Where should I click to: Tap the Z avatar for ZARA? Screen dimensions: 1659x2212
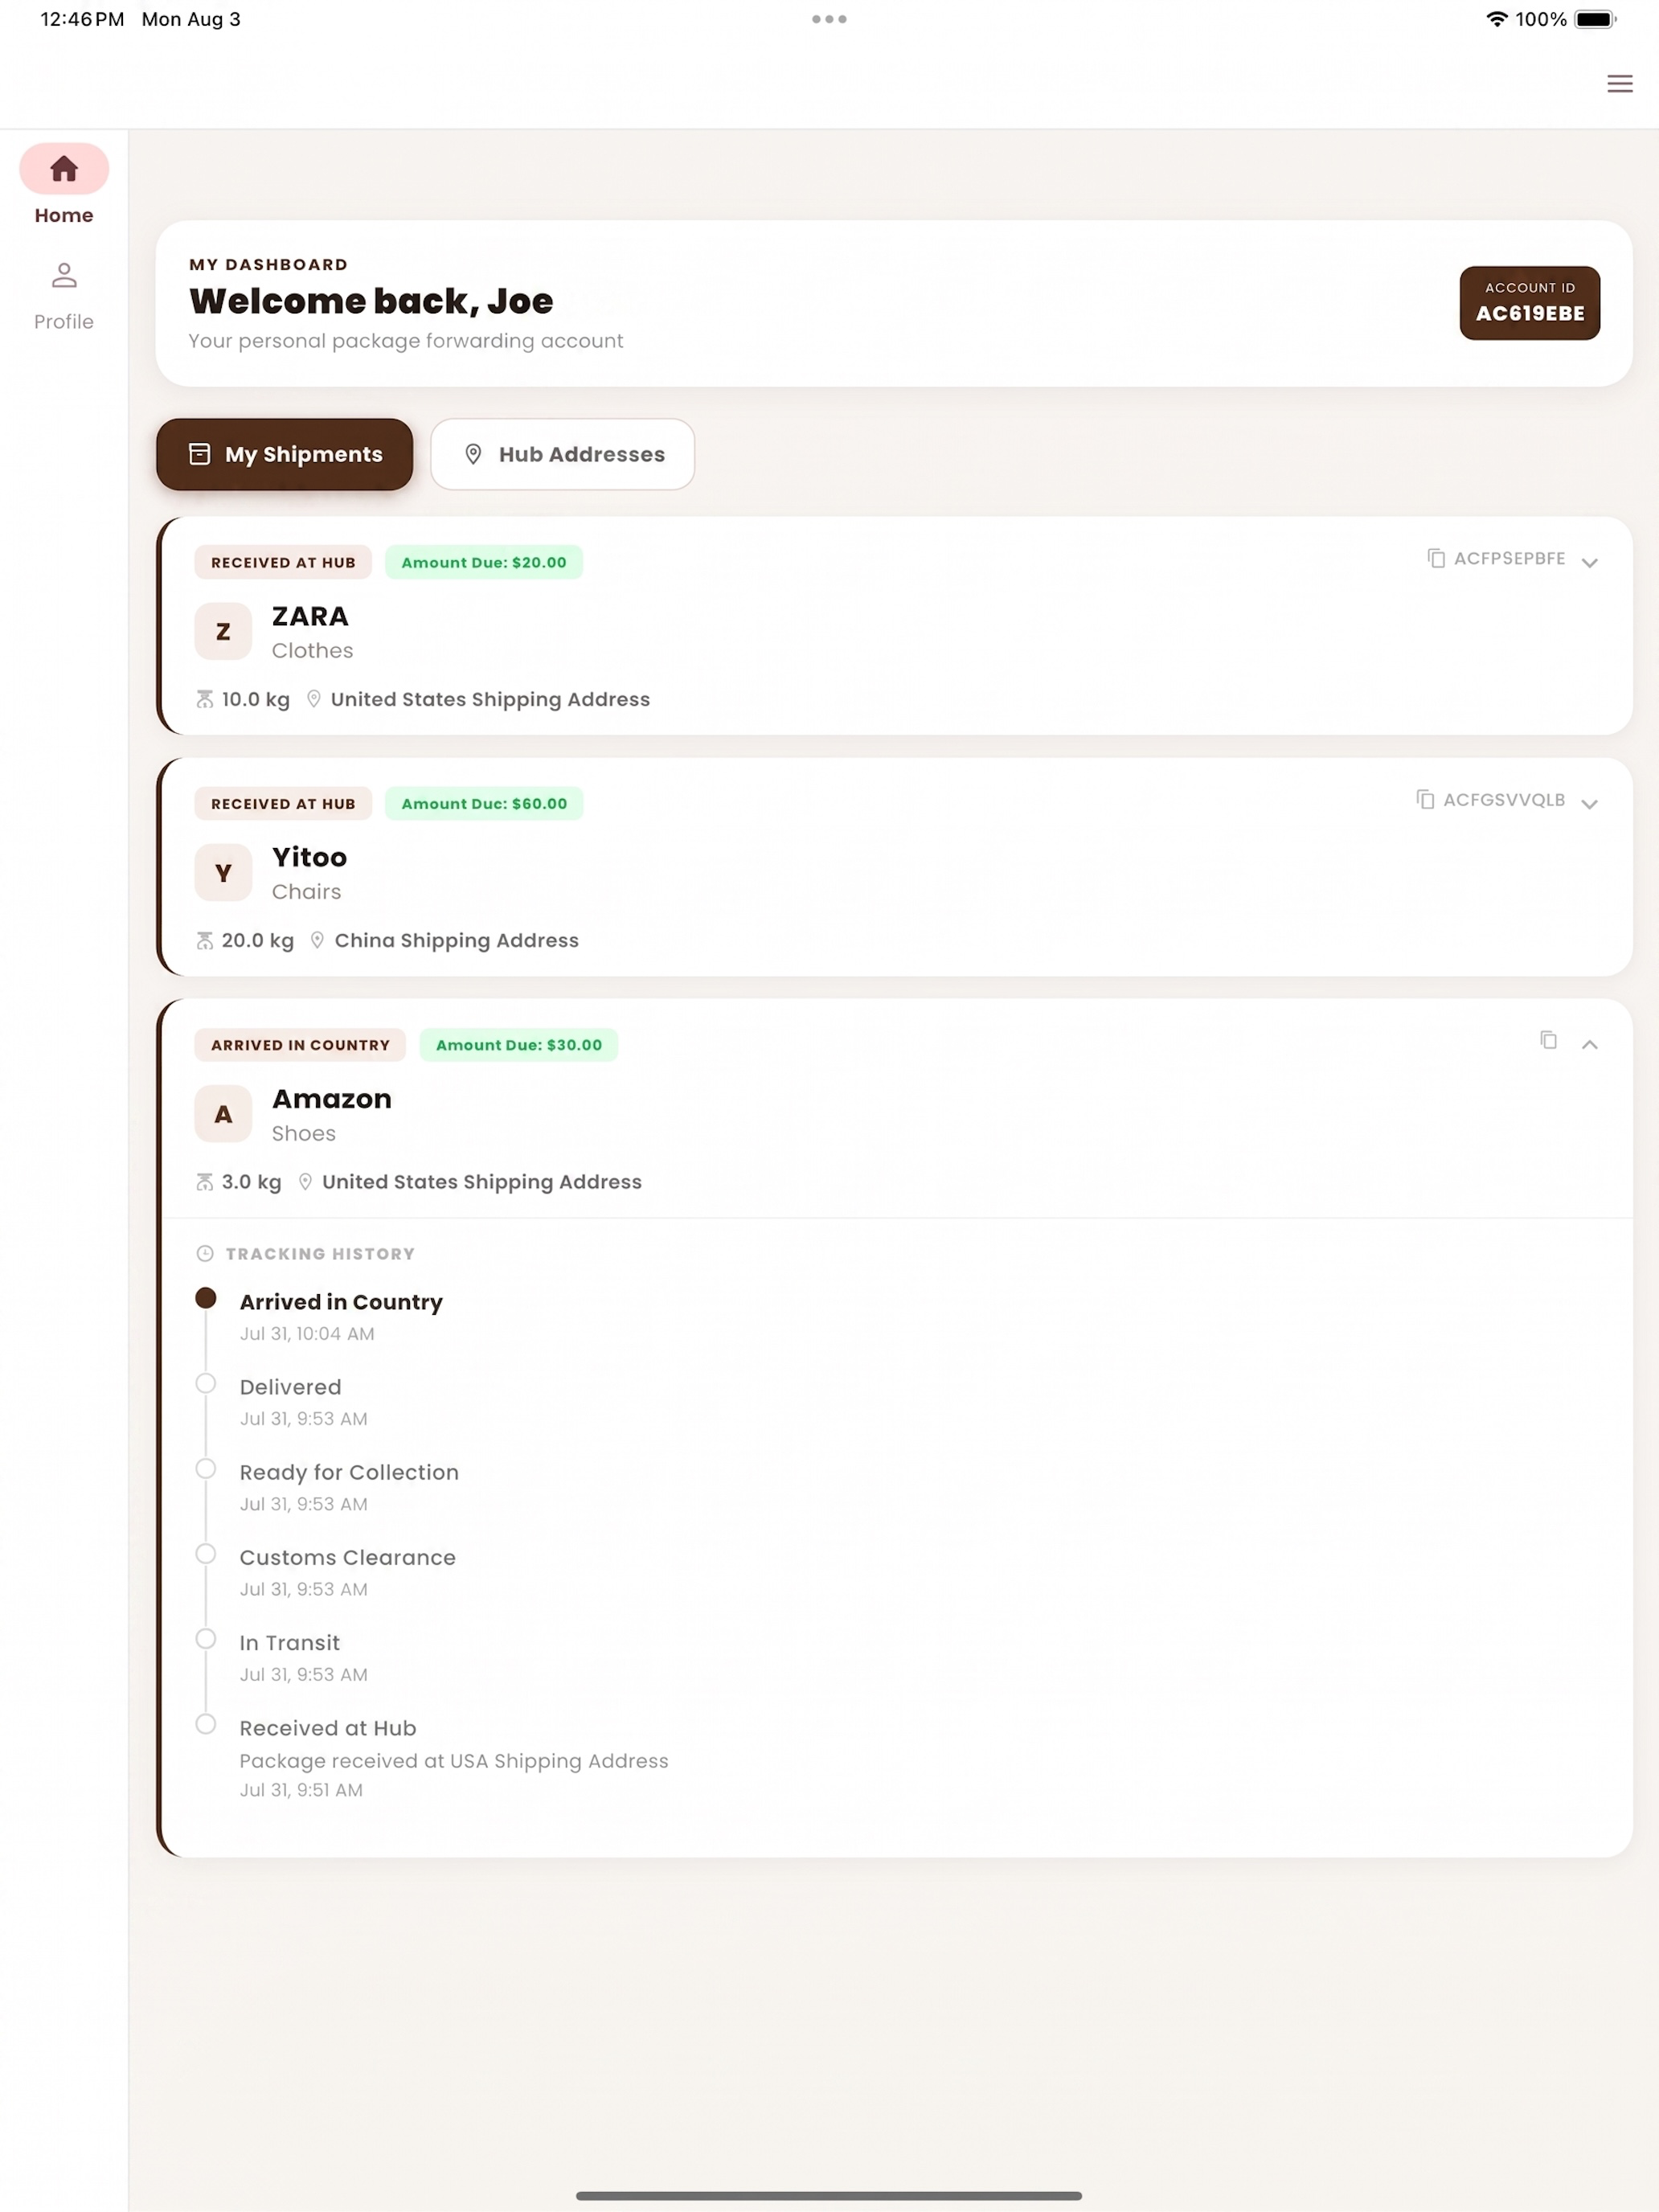coord(223,631)
